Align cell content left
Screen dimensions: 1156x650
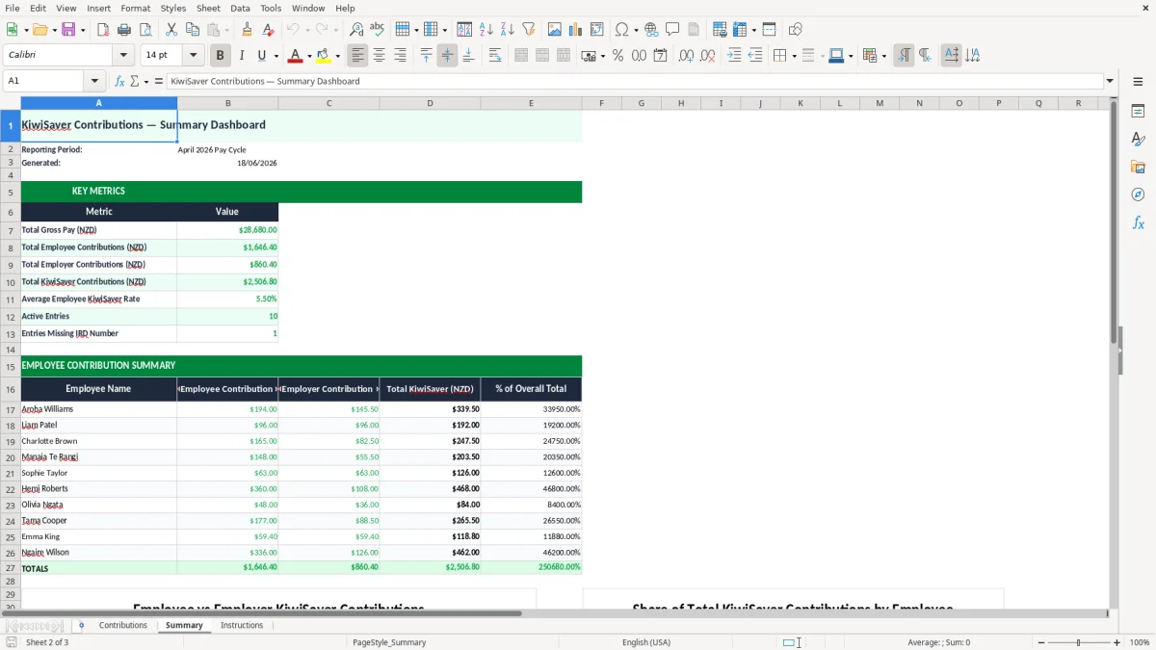click(357, 56)
